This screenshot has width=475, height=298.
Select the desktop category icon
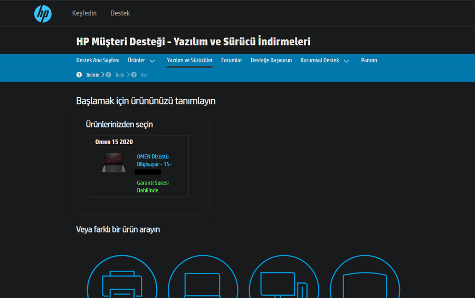[x=284, y=276]
